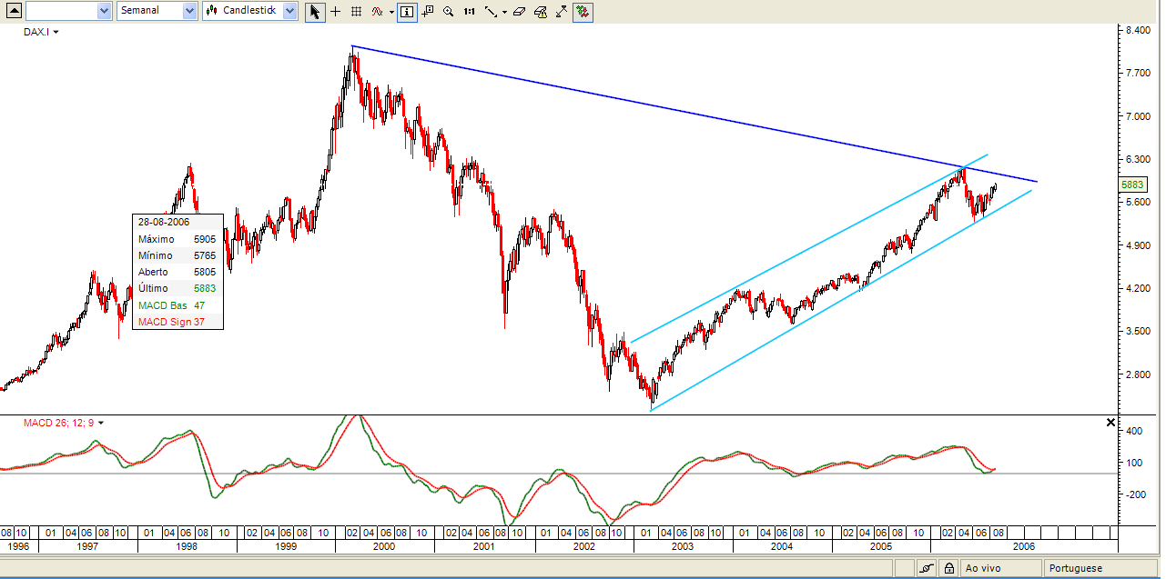Click the 1:1 scale reset icon
The height and width of the screenshot is (579, 1166).
[468, 12]
